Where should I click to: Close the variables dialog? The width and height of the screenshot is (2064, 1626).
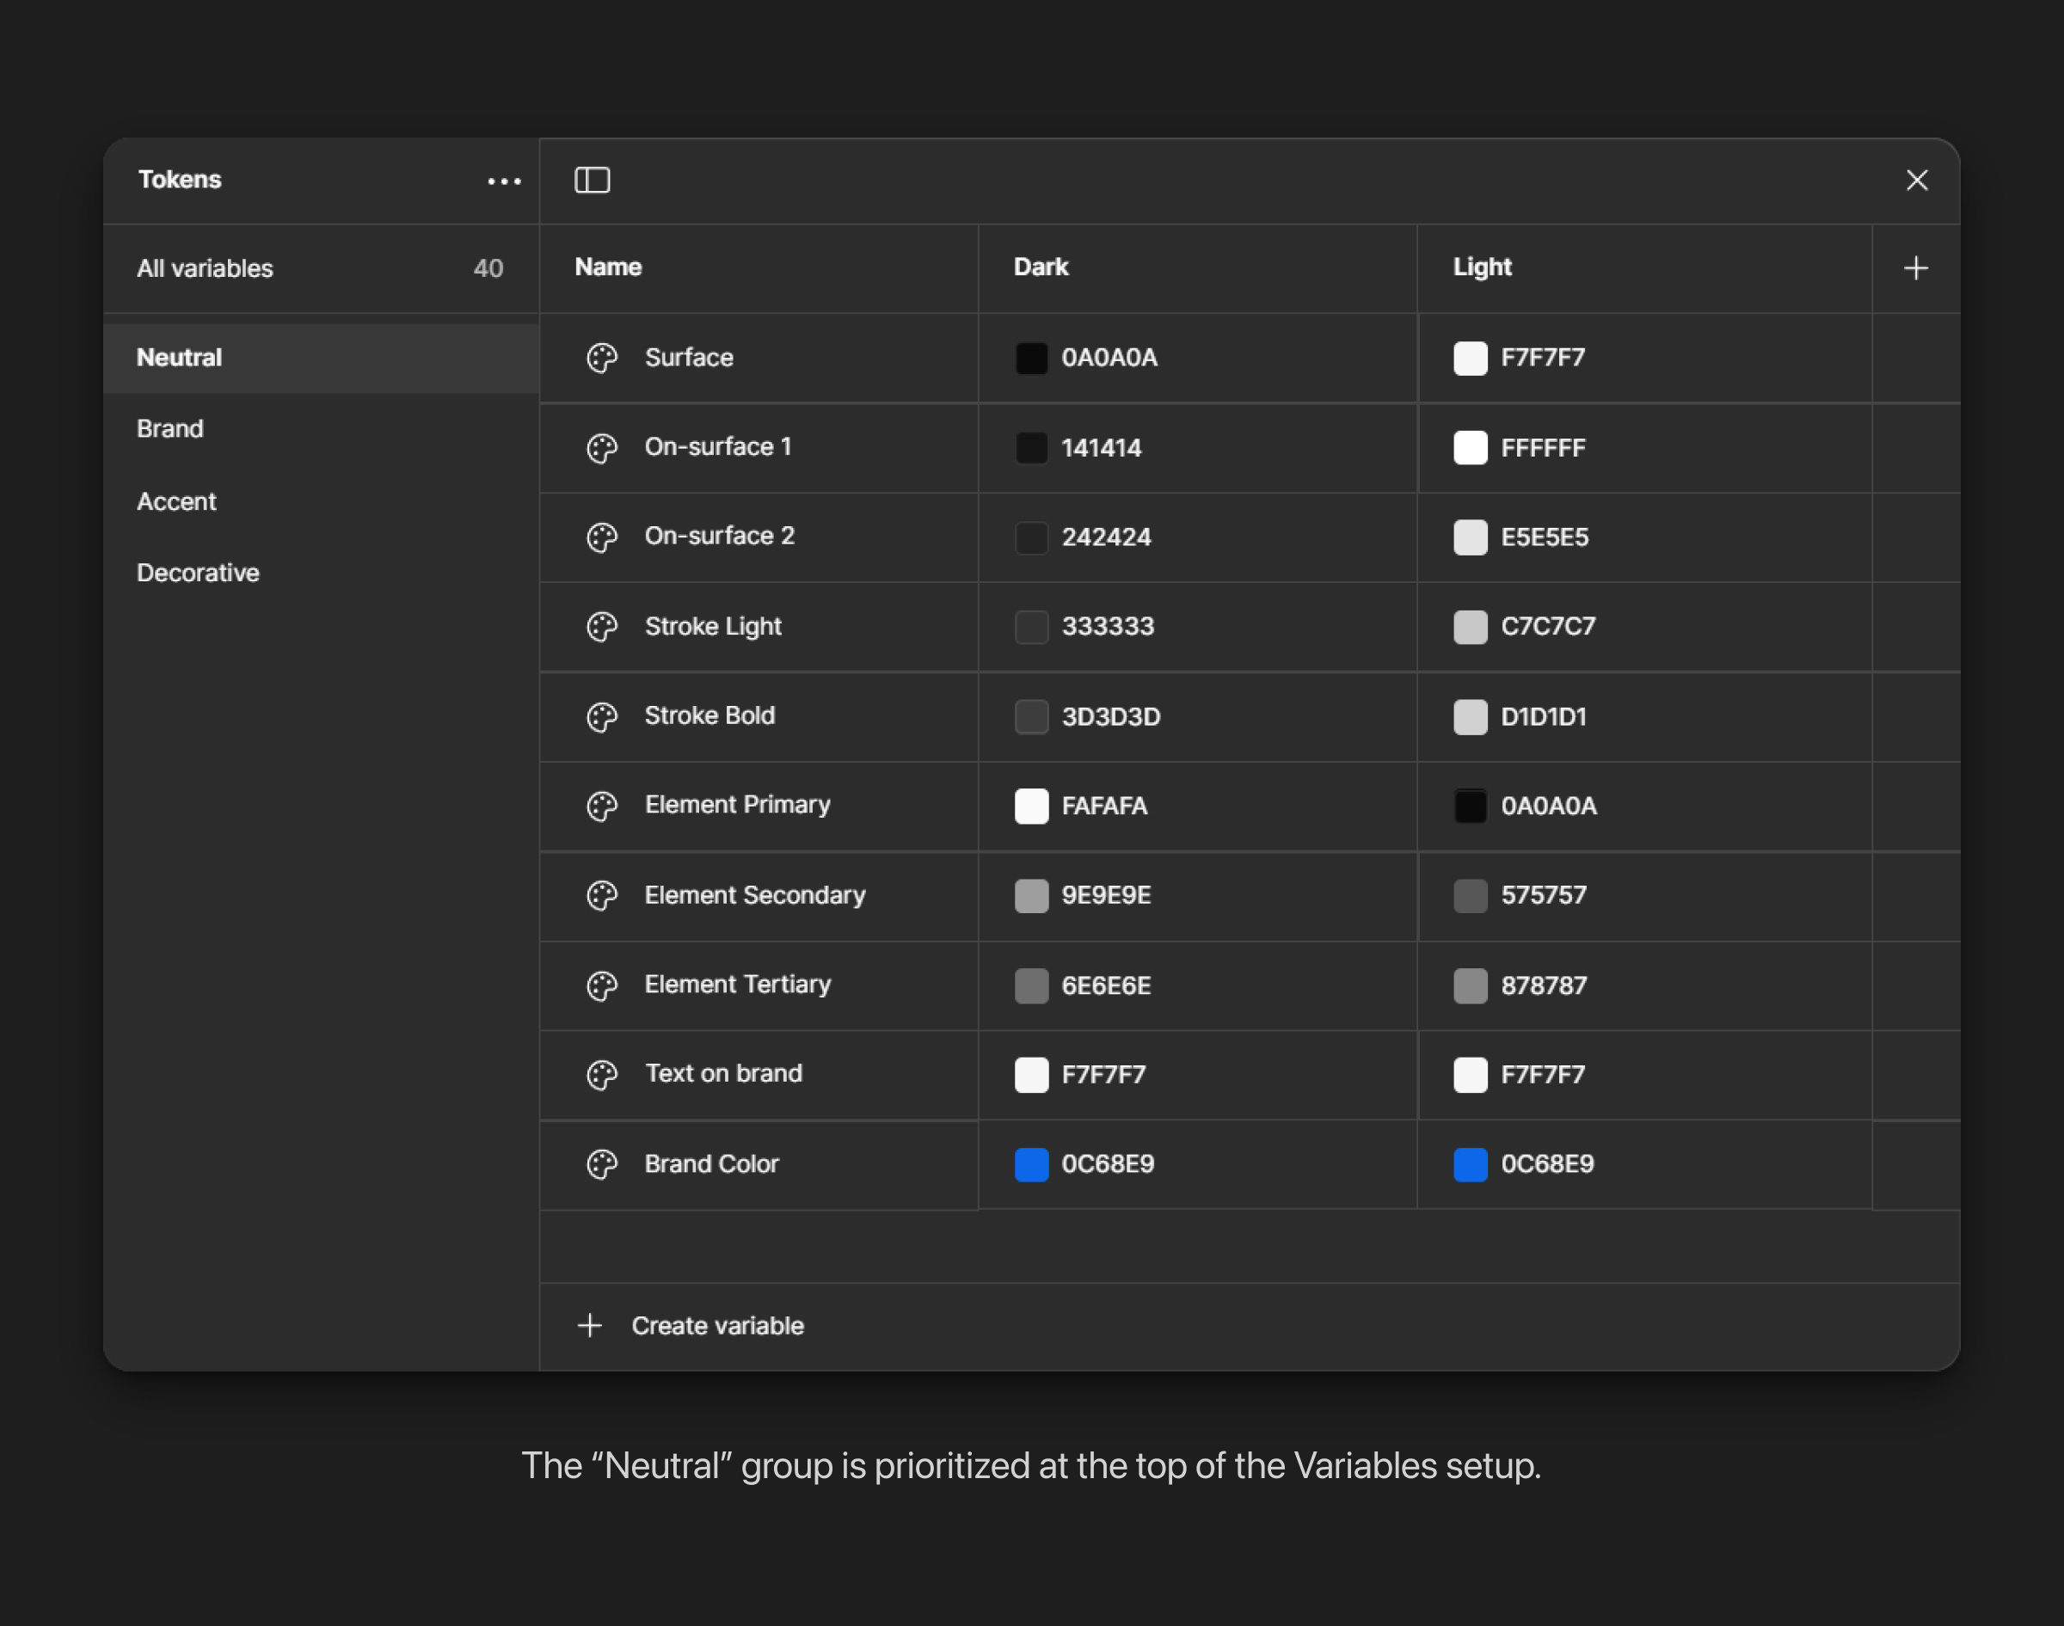pos(1916,180)
